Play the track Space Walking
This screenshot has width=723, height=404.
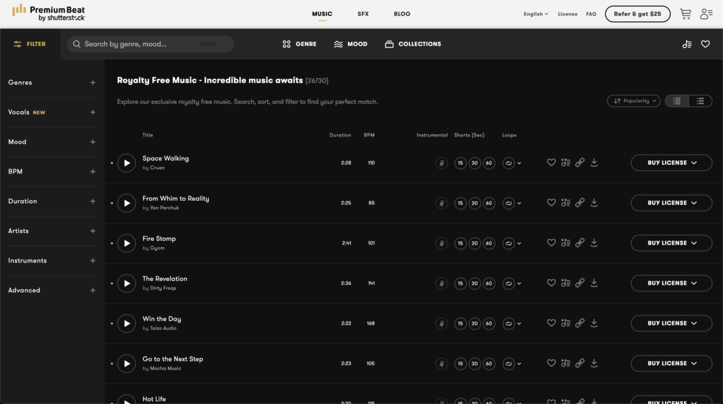pyautogui.click(x=127, y=163)
